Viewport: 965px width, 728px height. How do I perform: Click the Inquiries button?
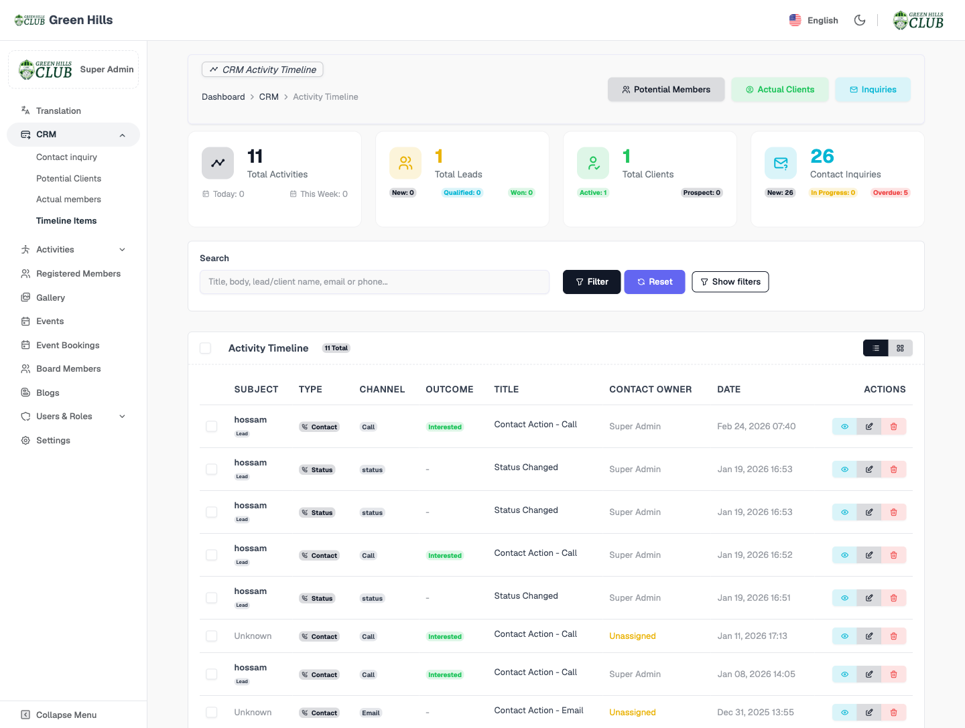pyautogui.click(x=873, y=90)
